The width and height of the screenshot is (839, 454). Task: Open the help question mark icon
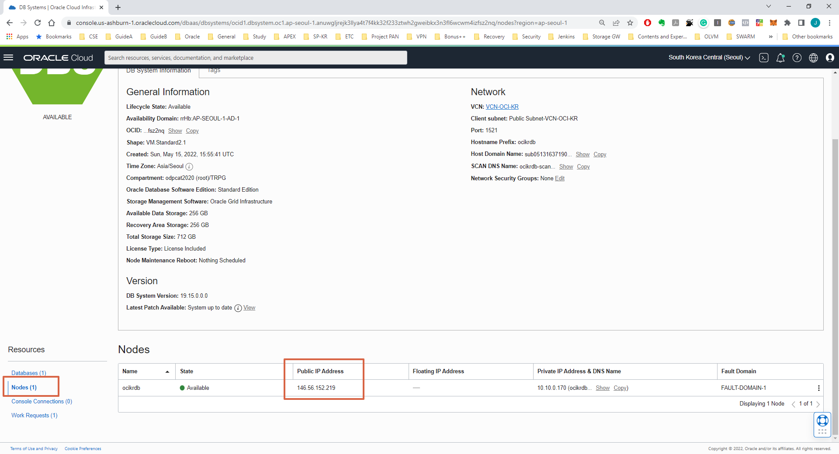797,58
